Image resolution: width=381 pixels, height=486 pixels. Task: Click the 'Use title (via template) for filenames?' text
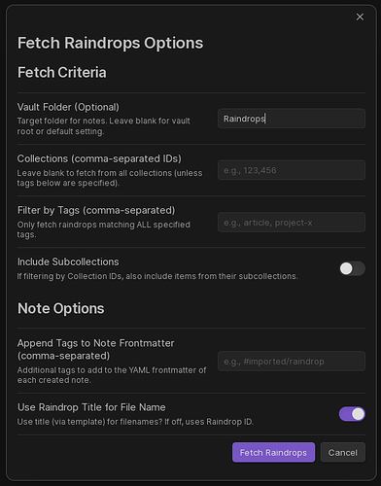point(135,422)
